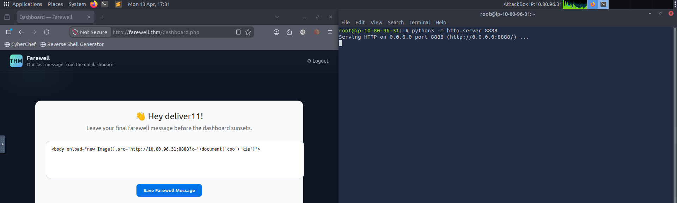Click the Firefox recent browsing icon beside the tab
The width and height of the screenshot is (677, 203).
(7, 17)
